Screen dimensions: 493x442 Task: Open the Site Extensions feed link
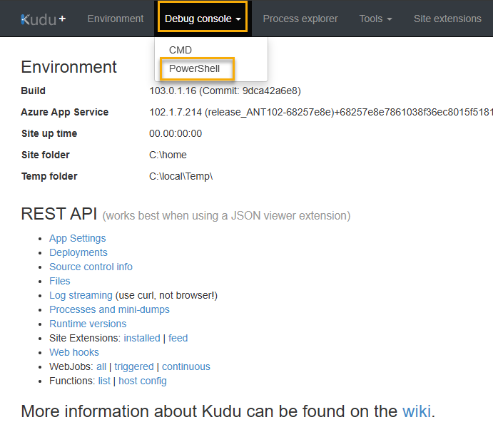(x=178, y=338)
